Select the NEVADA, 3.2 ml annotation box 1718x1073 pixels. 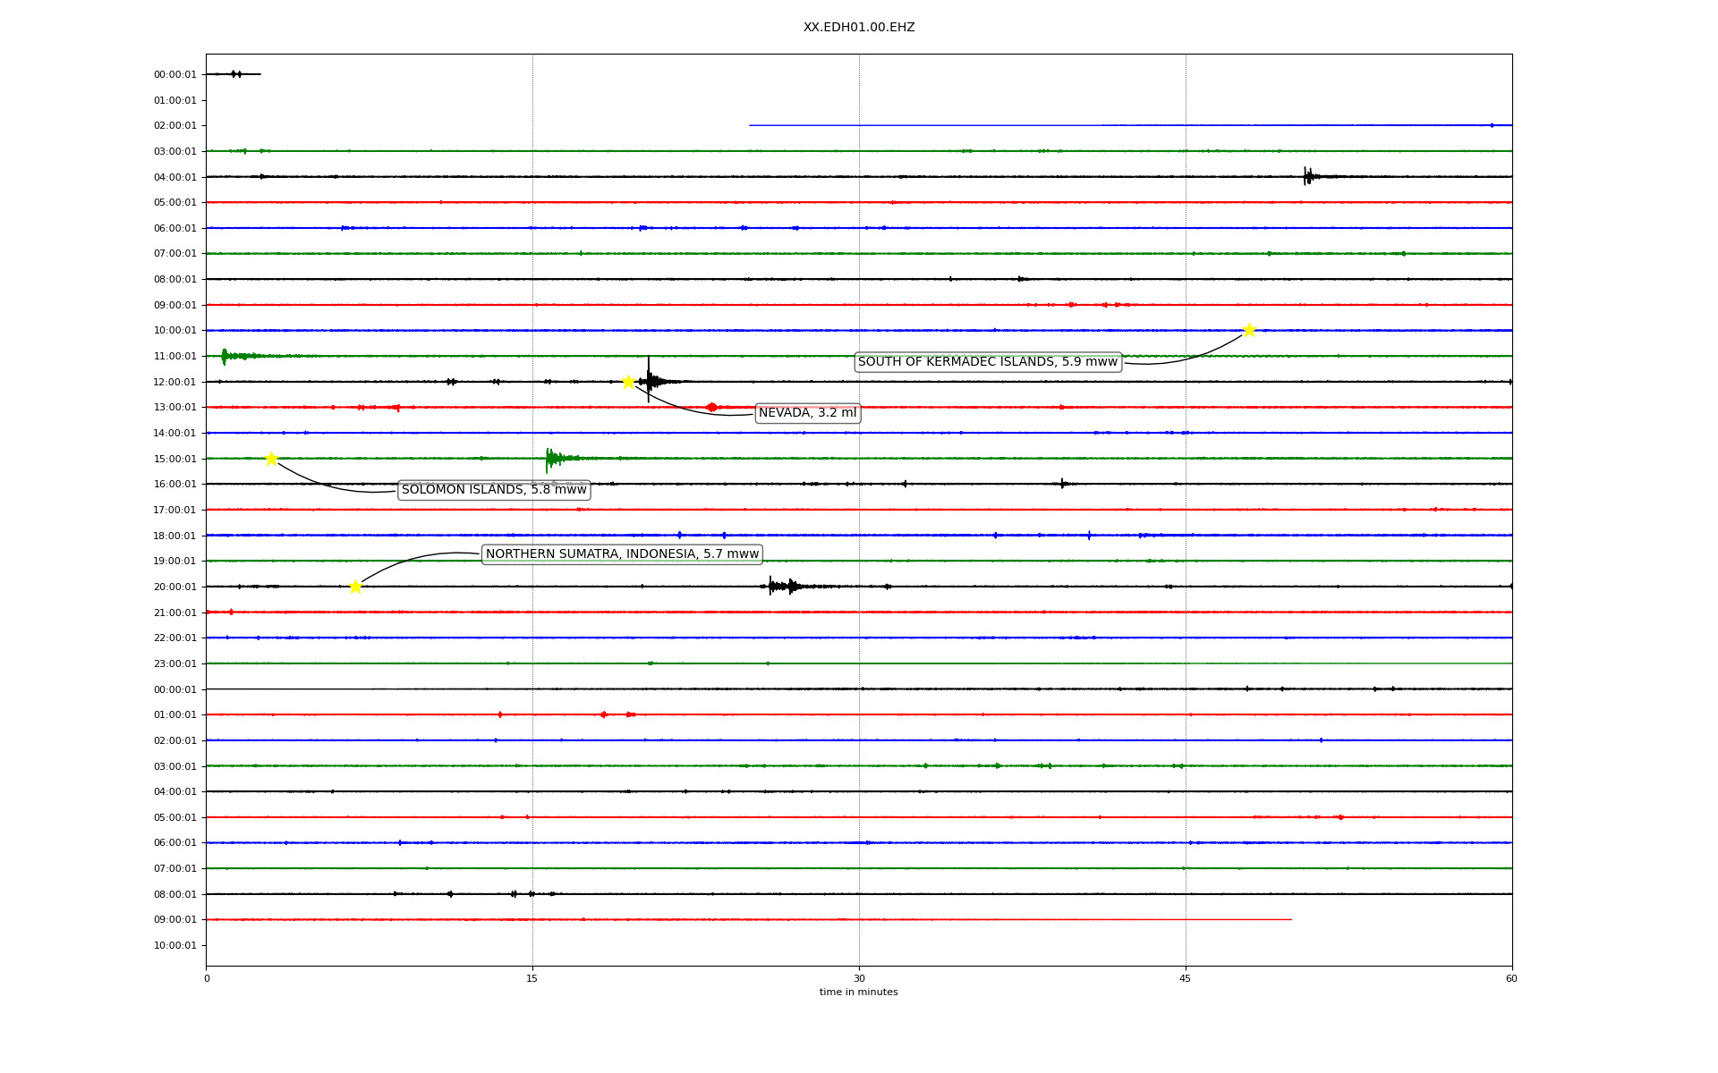(x=807, y=413)
